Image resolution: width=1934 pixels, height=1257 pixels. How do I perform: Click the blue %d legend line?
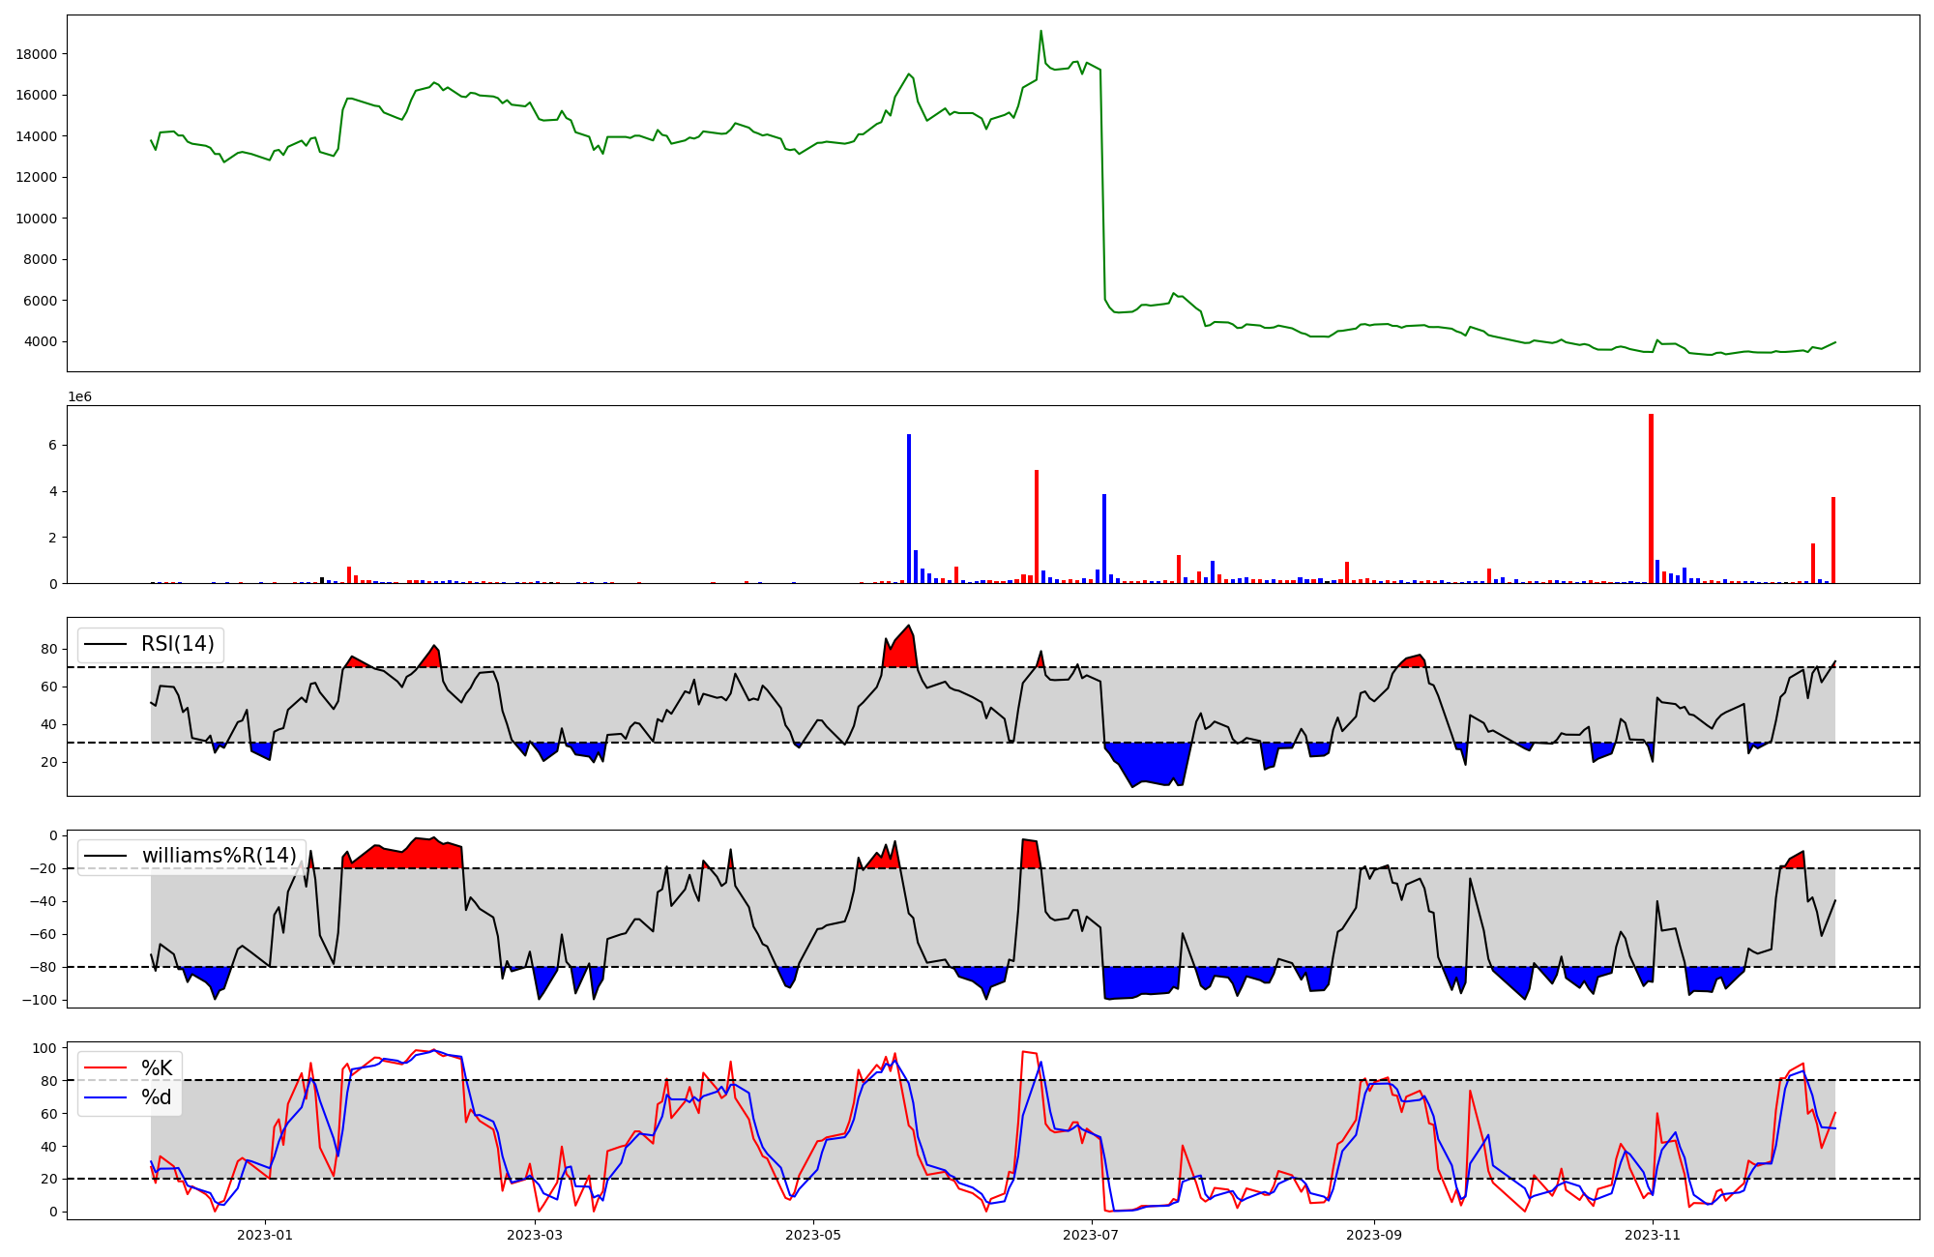[105, 1097]
